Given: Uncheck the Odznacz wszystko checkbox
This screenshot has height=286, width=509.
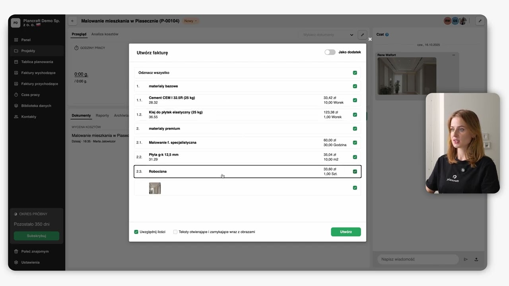Looking at the screenshot, I should 355,73.
